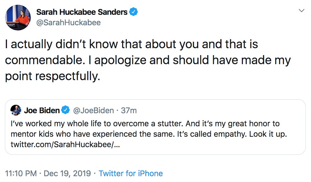The width and height of the screenshot is (311, 182).
Task: Click Joe Biden's small avatar in quoted tweet
Action: (x=16, y=110)
